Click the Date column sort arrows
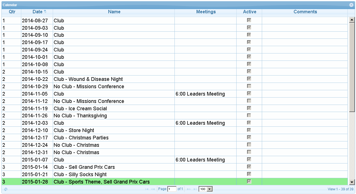Image resolution: width=356 pixels, height=194 pixels. tap(45, 12)
